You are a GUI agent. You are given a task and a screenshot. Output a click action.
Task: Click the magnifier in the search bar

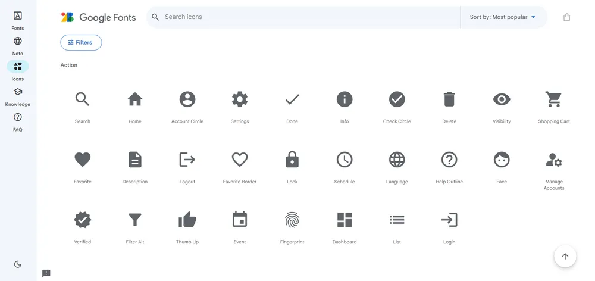[x=155, y=17]
